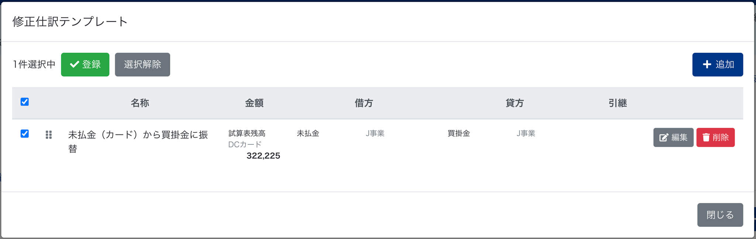Click the six-dot drag handle icon
The image size is (756, 239).
click(49, 135)
